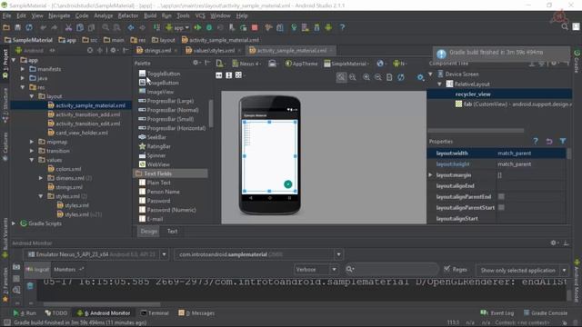Image resolution: width=582 pixels, height=327 pixels.
Task: Click the Palette vertical scrollbar
Action: [x=210, y=113]
